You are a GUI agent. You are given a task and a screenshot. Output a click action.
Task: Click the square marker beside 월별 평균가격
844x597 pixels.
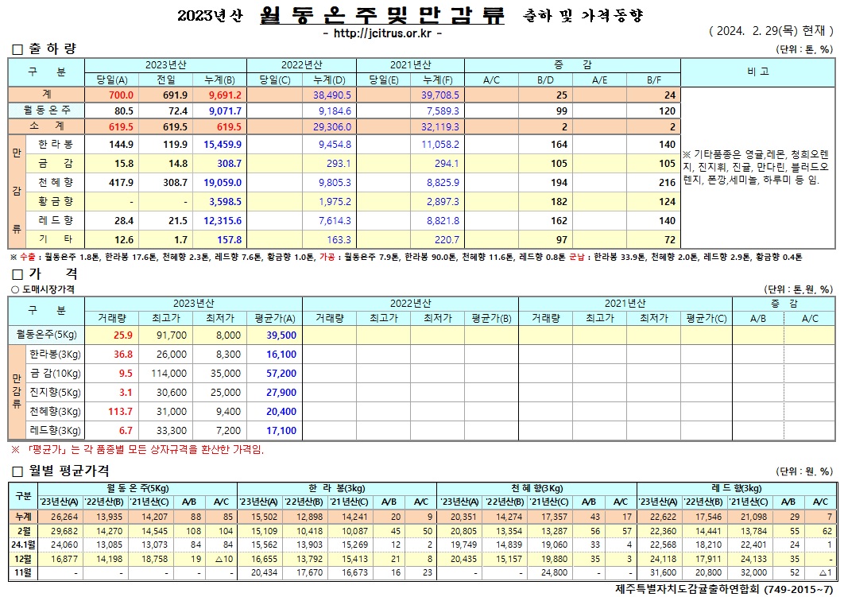click(x=17, y=471)
